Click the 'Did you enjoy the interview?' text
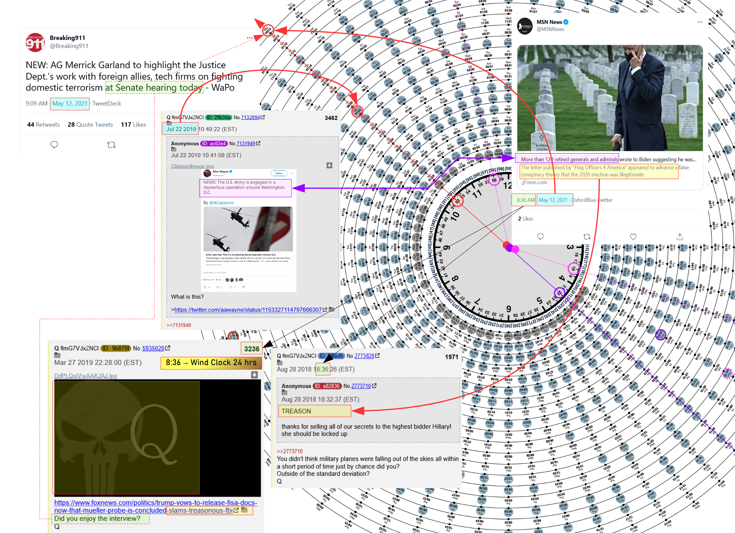The width and height of the screenshot is (735, 533). 97,518
